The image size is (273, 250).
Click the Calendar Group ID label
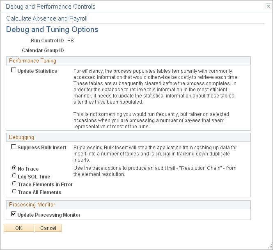43,51
